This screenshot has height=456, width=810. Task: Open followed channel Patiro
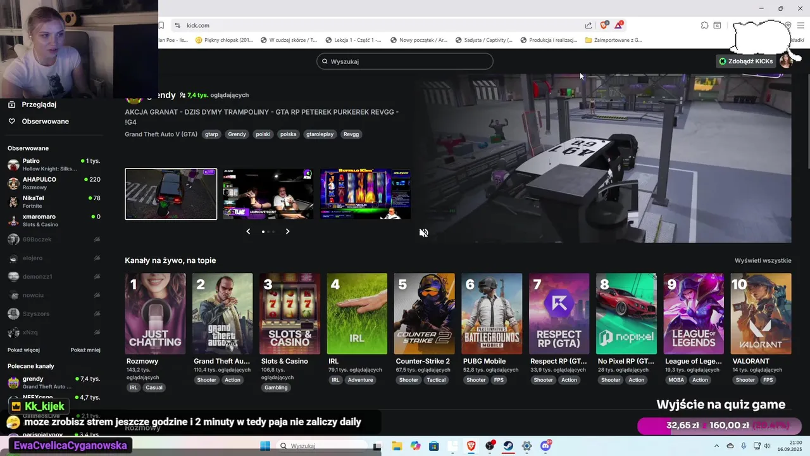(x=54, y=165)
